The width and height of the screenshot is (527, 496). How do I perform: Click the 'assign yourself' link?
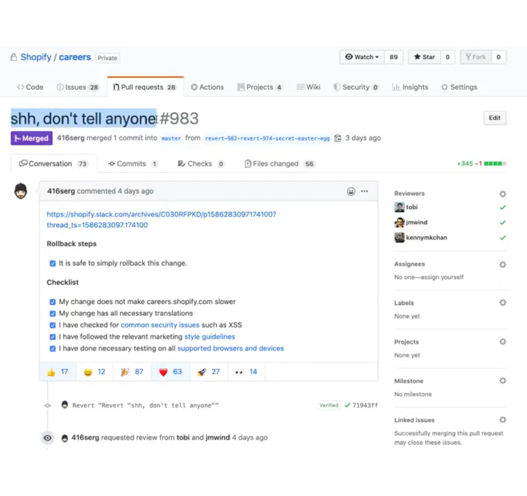point(442,277)
